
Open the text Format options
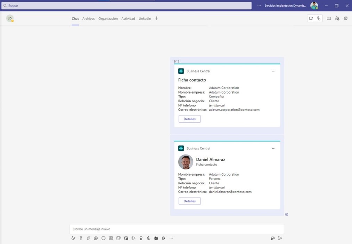coord(73,238)
